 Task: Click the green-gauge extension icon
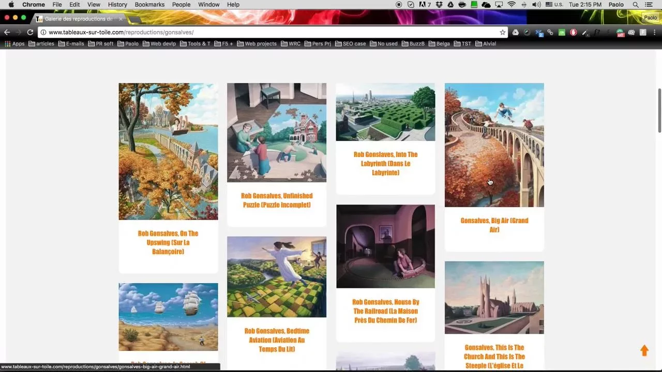(527, 32)
